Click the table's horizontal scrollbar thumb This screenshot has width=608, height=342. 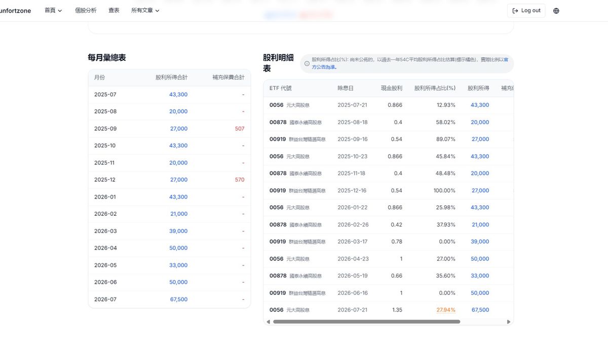[366, 322]
